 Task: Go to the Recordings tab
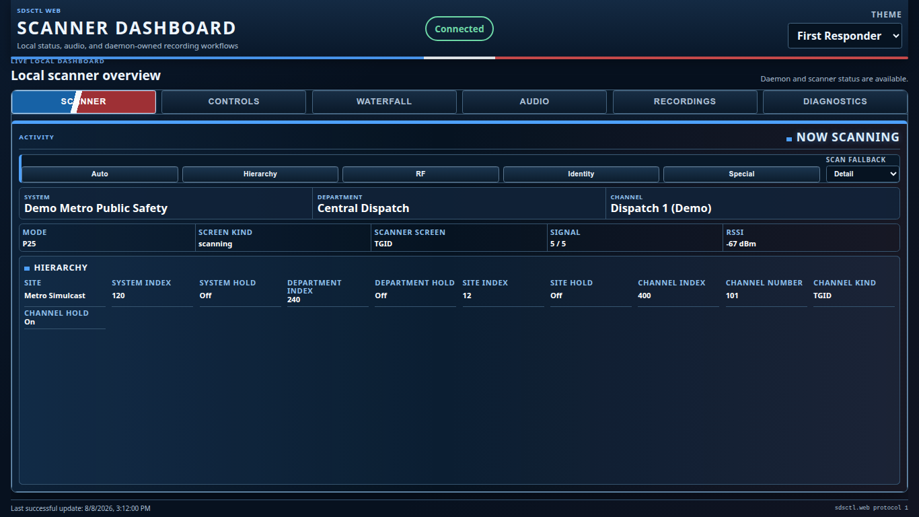pos(685,102)
